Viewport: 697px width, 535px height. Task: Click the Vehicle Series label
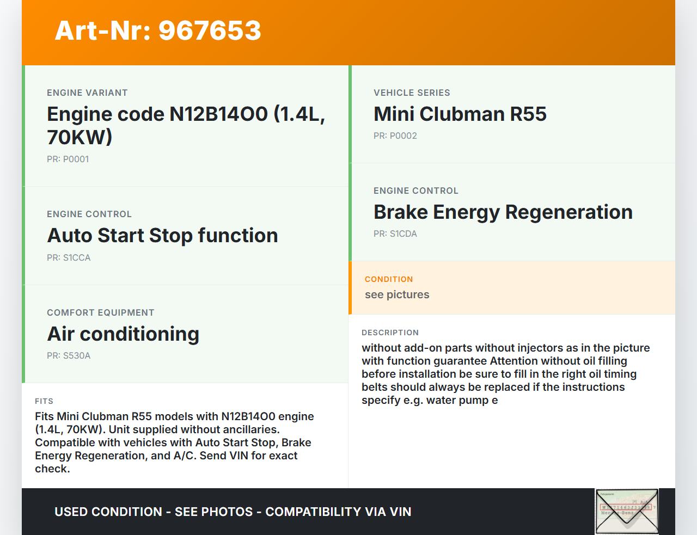coord(411,93)
